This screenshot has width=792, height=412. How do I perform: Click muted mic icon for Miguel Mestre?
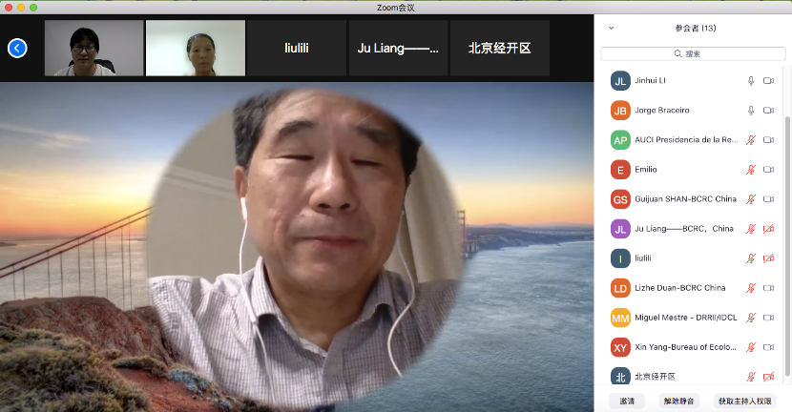[x=751, y=318]
